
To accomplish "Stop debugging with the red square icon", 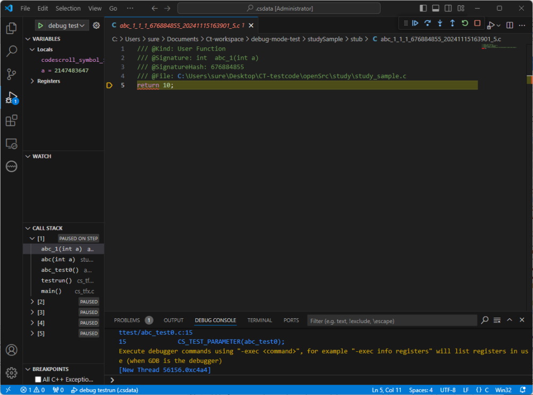I will [x=476, y=23].
